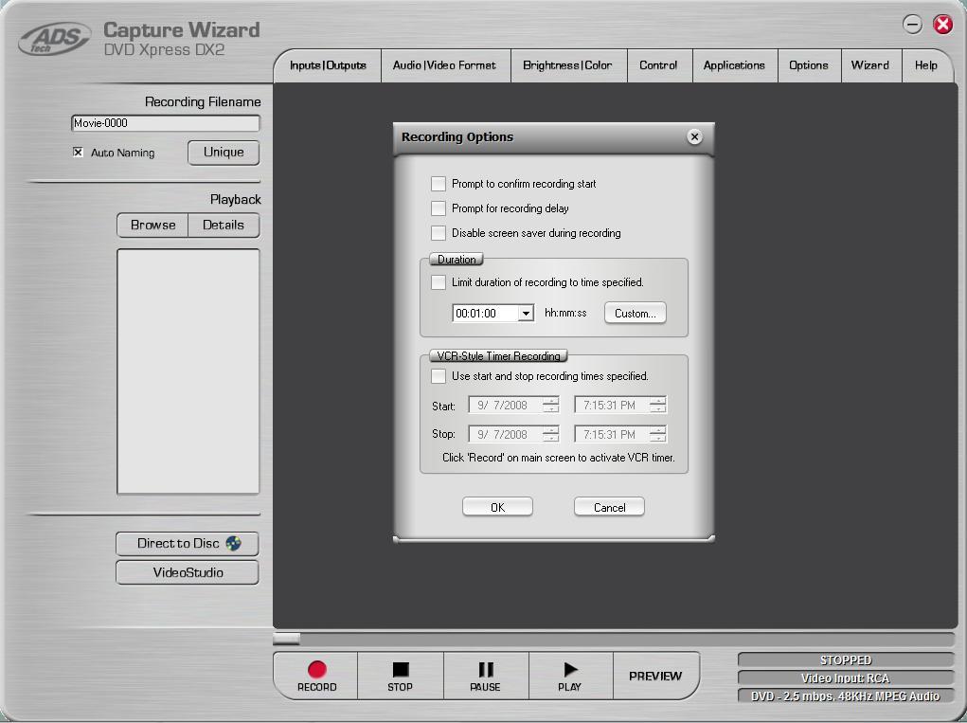Enable Use start and stop recording times
The width and height of the screenshot is (967, 723).
click(439, 376)
